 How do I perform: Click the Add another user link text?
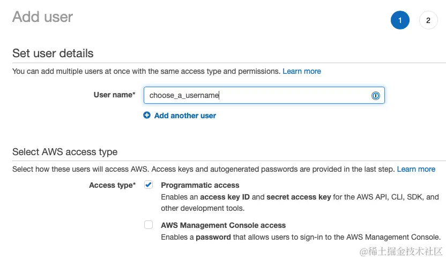click(x=185, y=115)
